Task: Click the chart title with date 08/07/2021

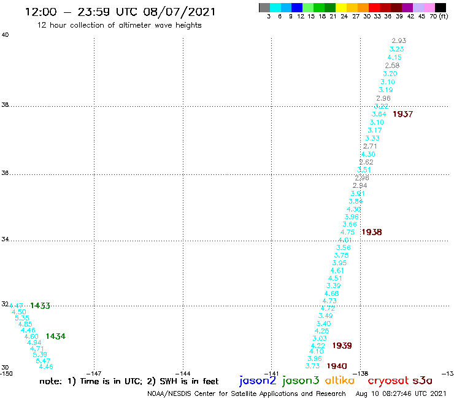Action: tap(120, 12)
